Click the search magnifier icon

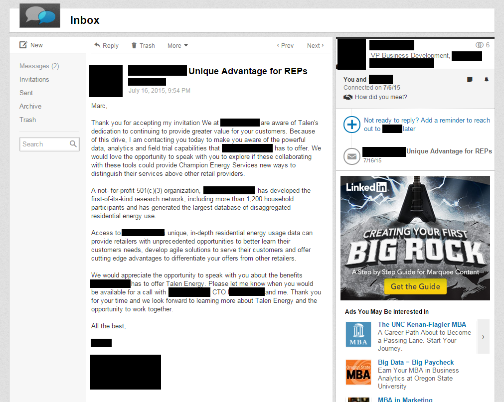73,144
